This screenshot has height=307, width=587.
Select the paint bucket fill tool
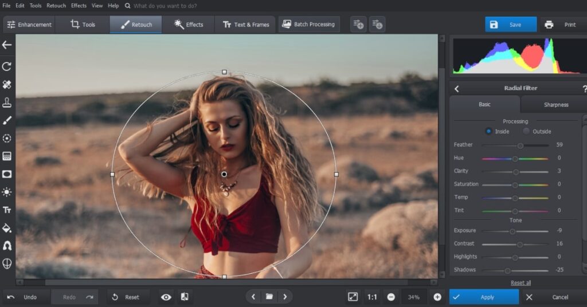click(7, 228)
